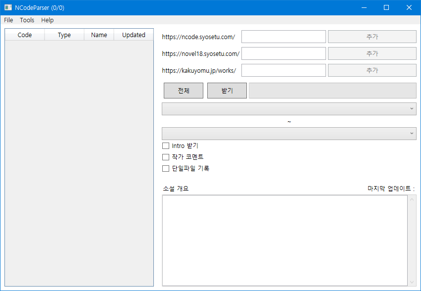Click 추가 button for kakuyomu.jp row
This screenshot has width=421, height=291.
point(372,70)
